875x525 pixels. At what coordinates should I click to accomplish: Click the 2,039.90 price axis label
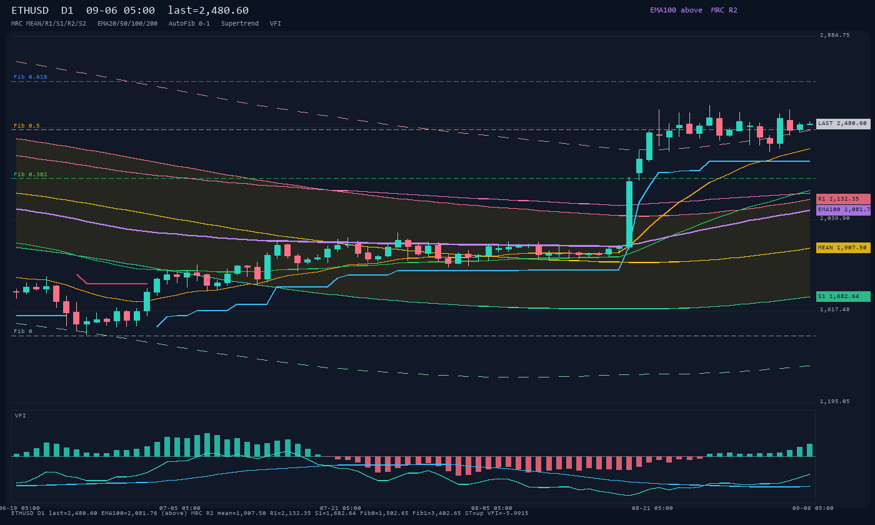tap(835, 218)
